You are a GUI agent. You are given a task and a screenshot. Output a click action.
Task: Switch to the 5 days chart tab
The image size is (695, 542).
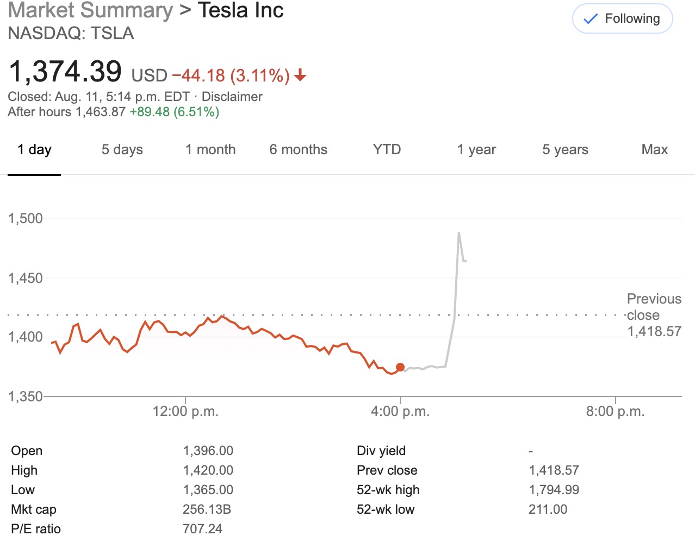point(122,149)
